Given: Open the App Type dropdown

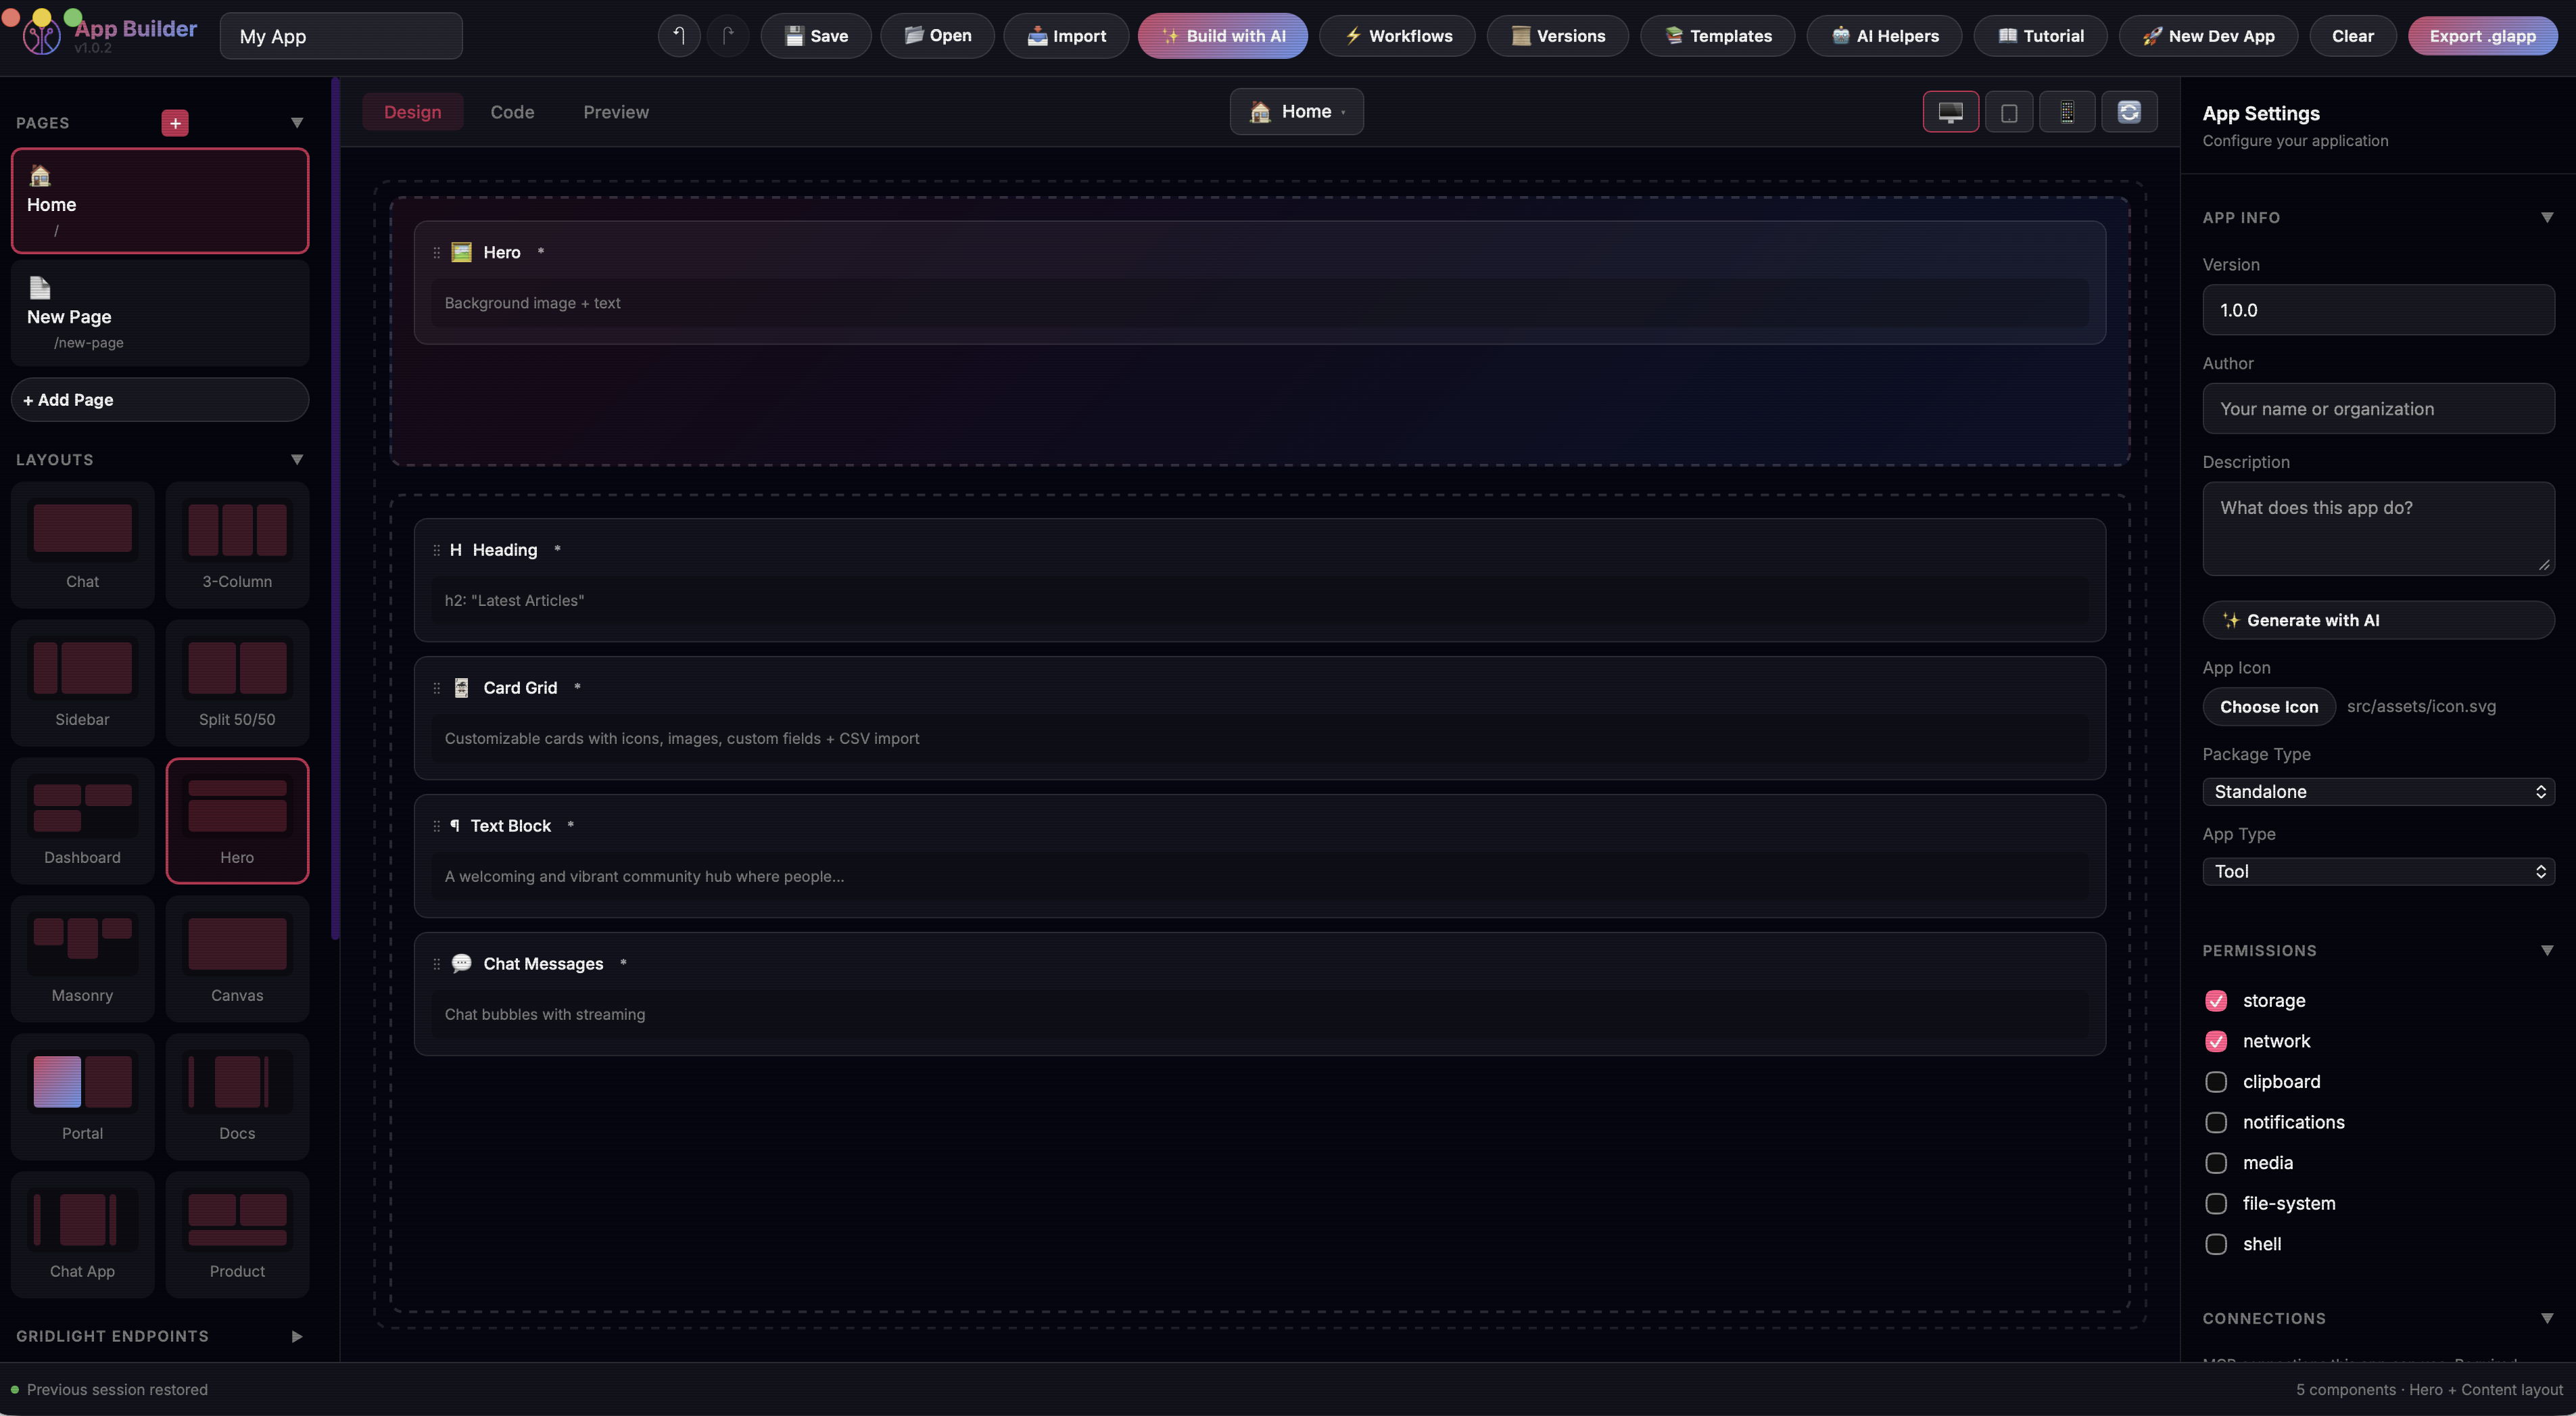Looking at the screenshot, I should click(2378, 871).
